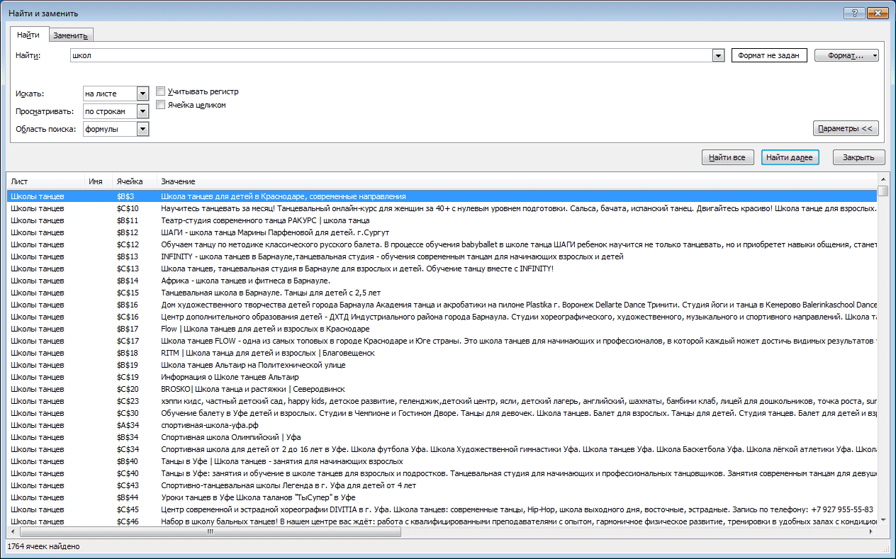Select result row with cell $C$40
This screenshot has height=559, width=896.
(x=442, y=473)
